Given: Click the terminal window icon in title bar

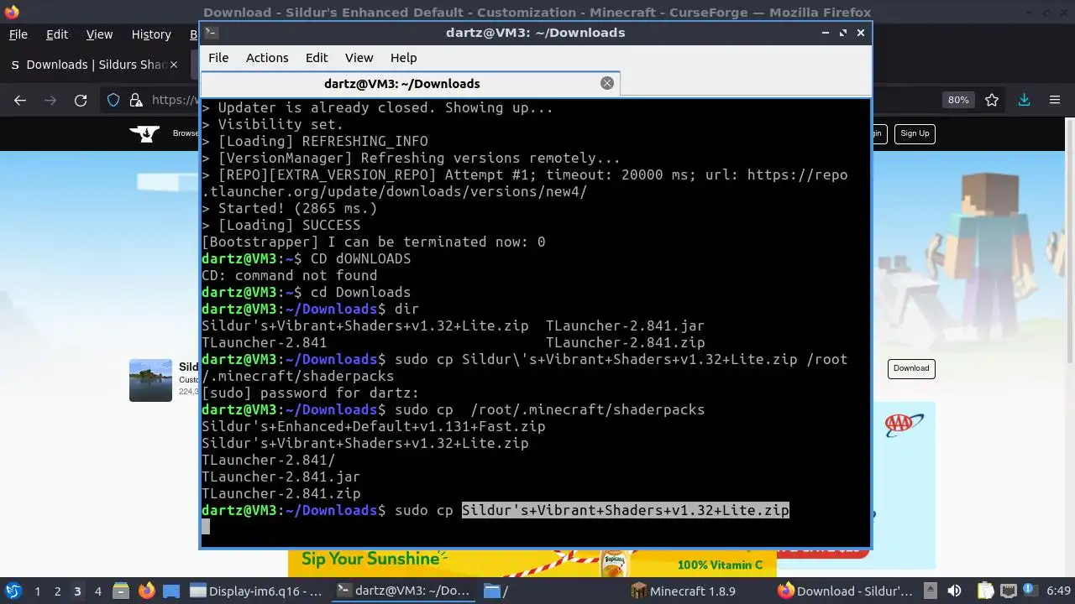Looking at the screenshot, I should (211, 33).
